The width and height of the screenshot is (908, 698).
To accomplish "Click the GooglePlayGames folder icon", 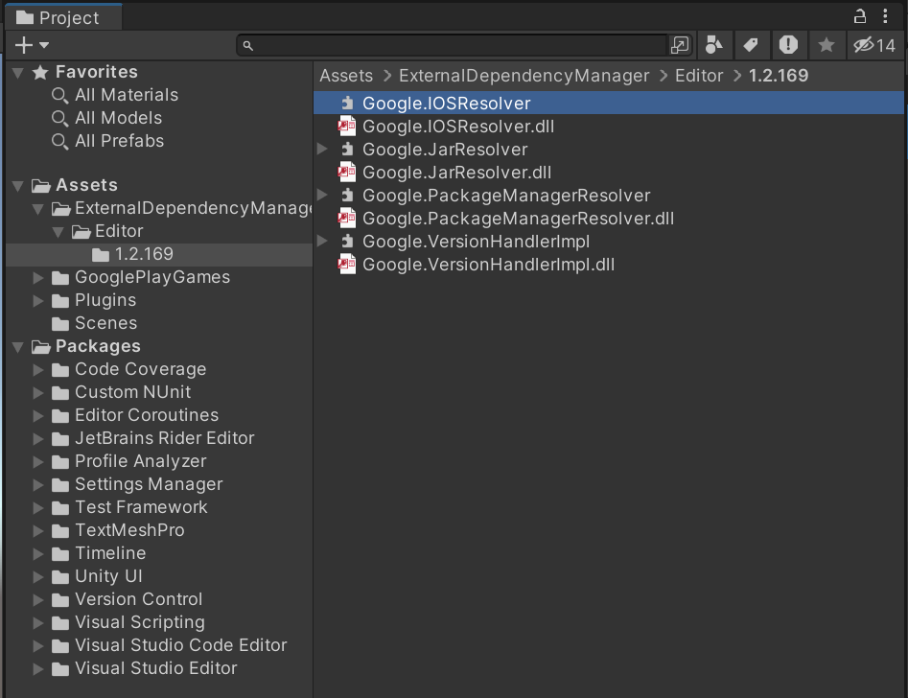I will click(60, 278).
